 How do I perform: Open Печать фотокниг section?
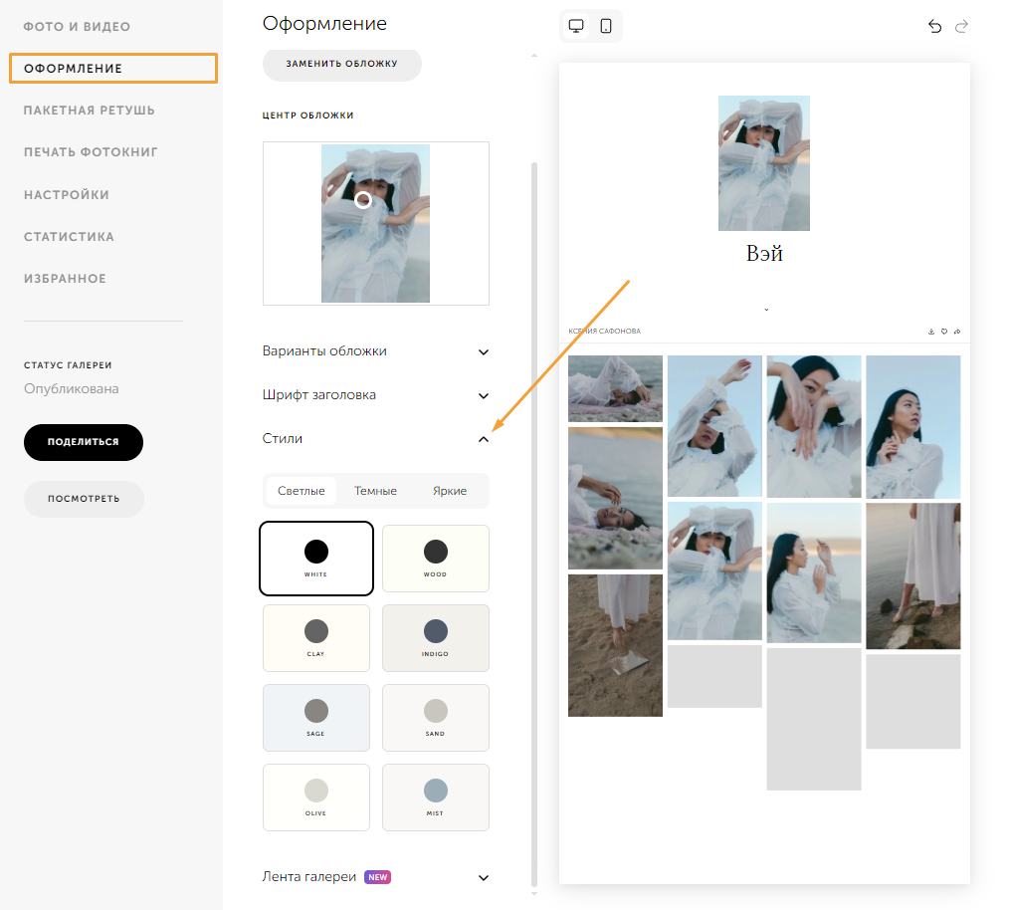91,152
